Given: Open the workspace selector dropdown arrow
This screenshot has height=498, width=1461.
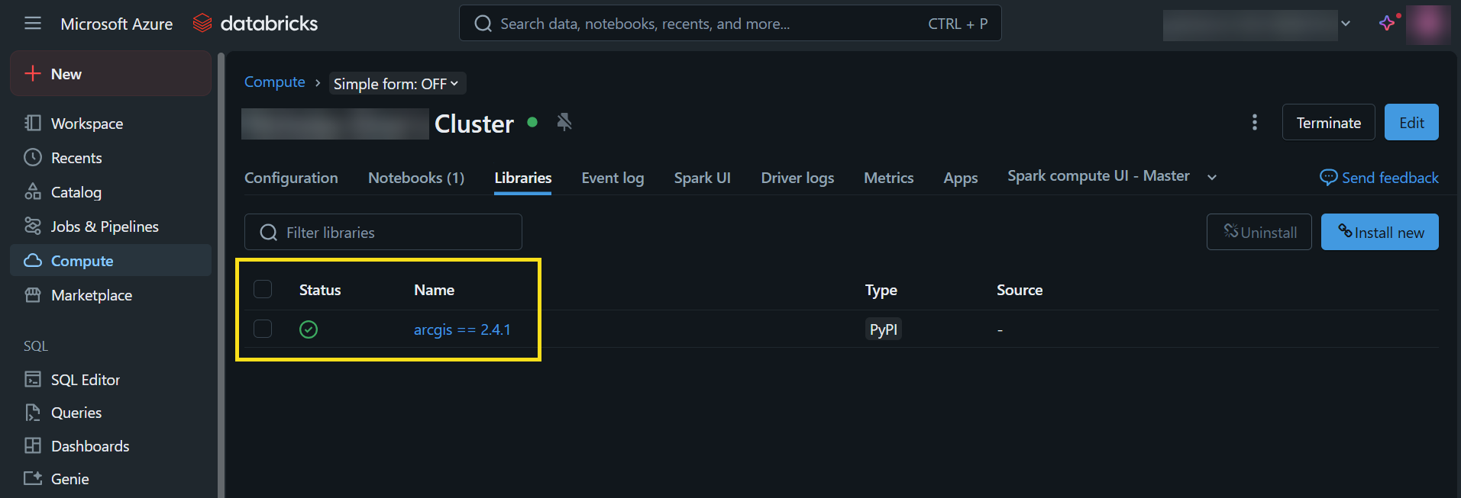Looking at the screenshot, I should click(x=1346, y=24).
